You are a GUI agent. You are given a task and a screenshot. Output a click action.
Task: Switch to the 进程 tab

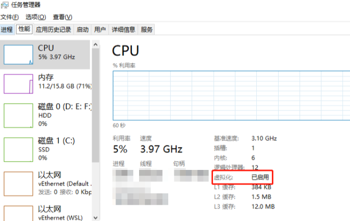pos(7,30)
